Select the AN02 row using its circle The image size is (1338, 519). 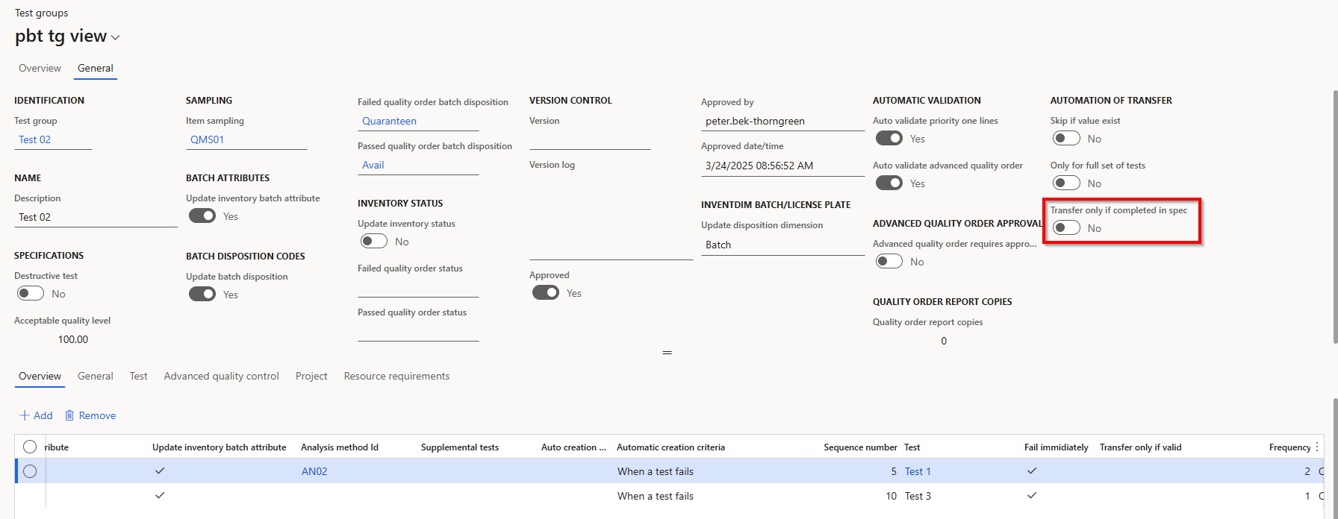30,471
